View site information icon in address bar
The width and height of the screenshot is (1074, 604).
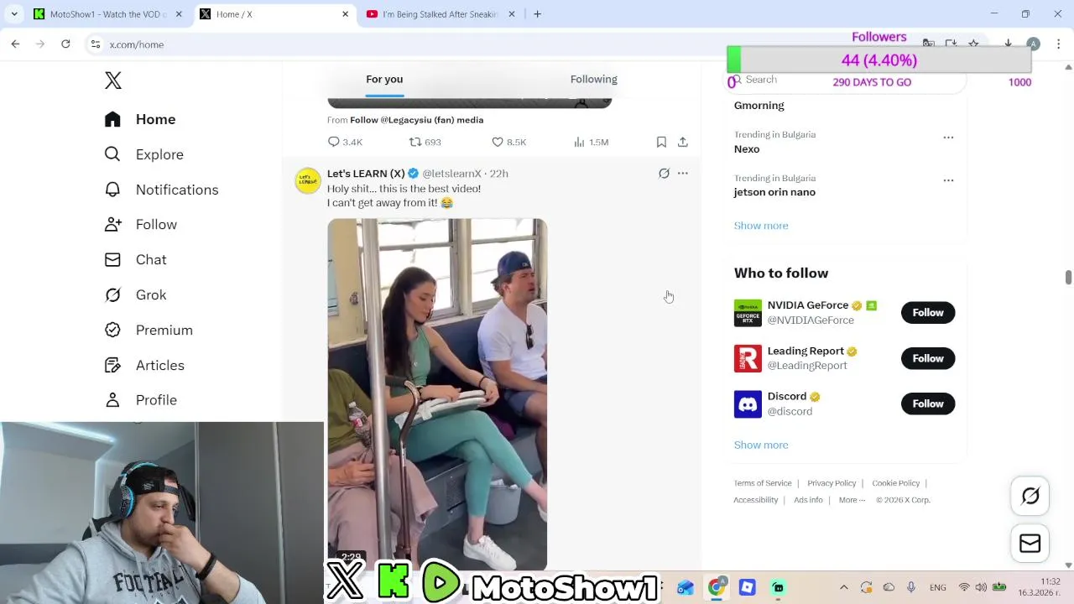(x=96, y=44)
